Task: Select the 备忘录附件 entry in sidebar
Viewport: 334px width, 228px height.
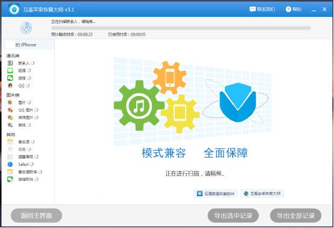Action: [x=28, y=172]
